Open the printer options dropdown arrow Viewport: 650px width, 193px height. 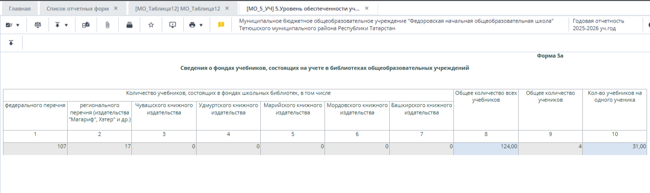(201, 25)
